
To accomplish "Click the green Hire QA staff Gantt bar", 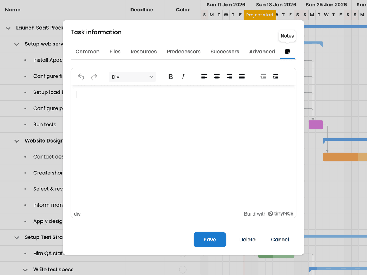I will (276, 256).
